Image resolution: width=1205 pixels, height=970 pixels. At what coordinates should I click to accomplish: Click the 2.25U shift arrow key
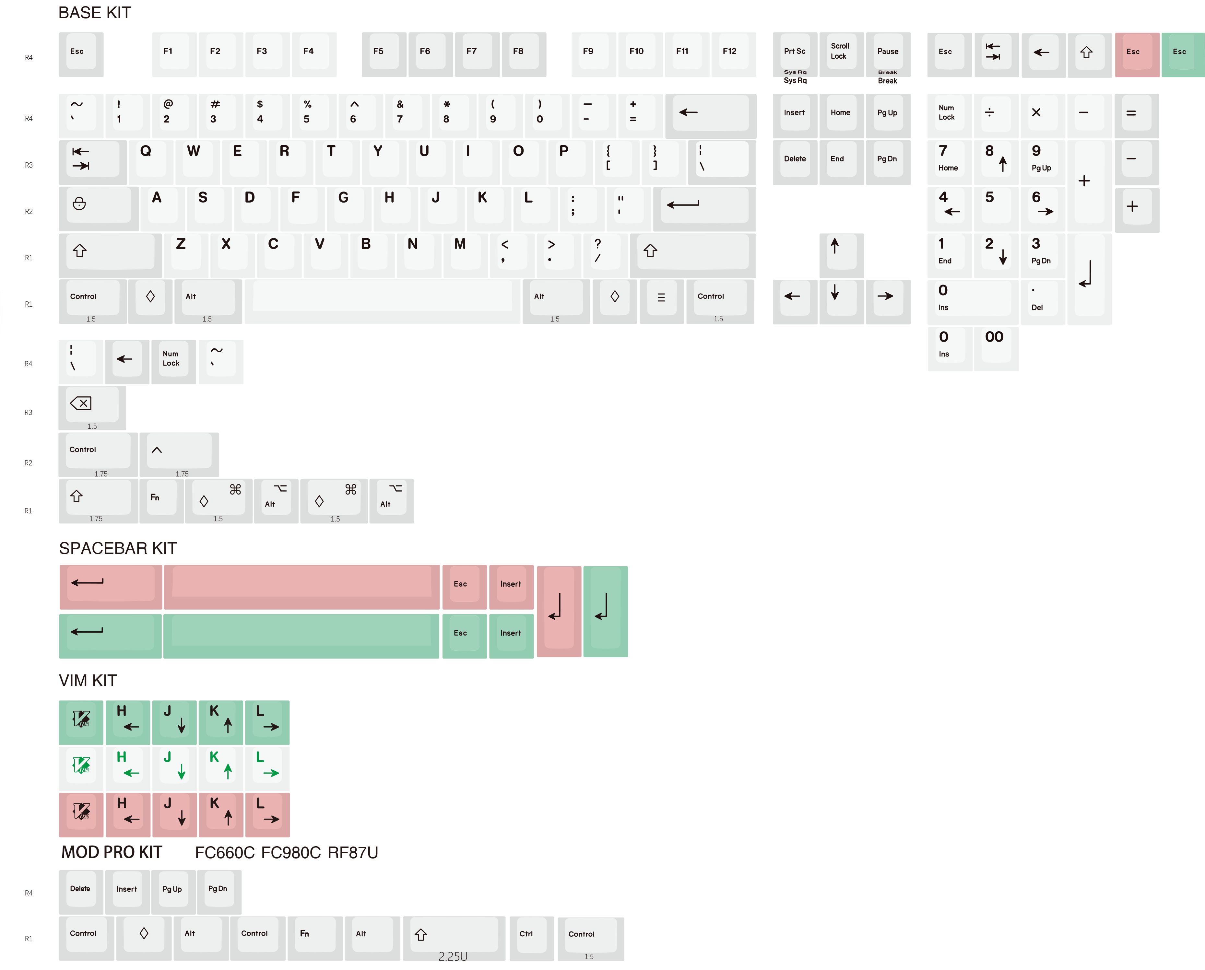tap(454, 939)
